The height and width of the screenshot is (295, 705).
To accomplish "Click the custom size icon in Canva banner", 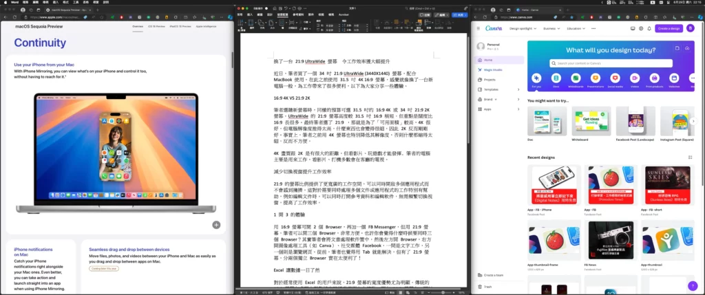I will pyautogui.click(x=677, y=48).
